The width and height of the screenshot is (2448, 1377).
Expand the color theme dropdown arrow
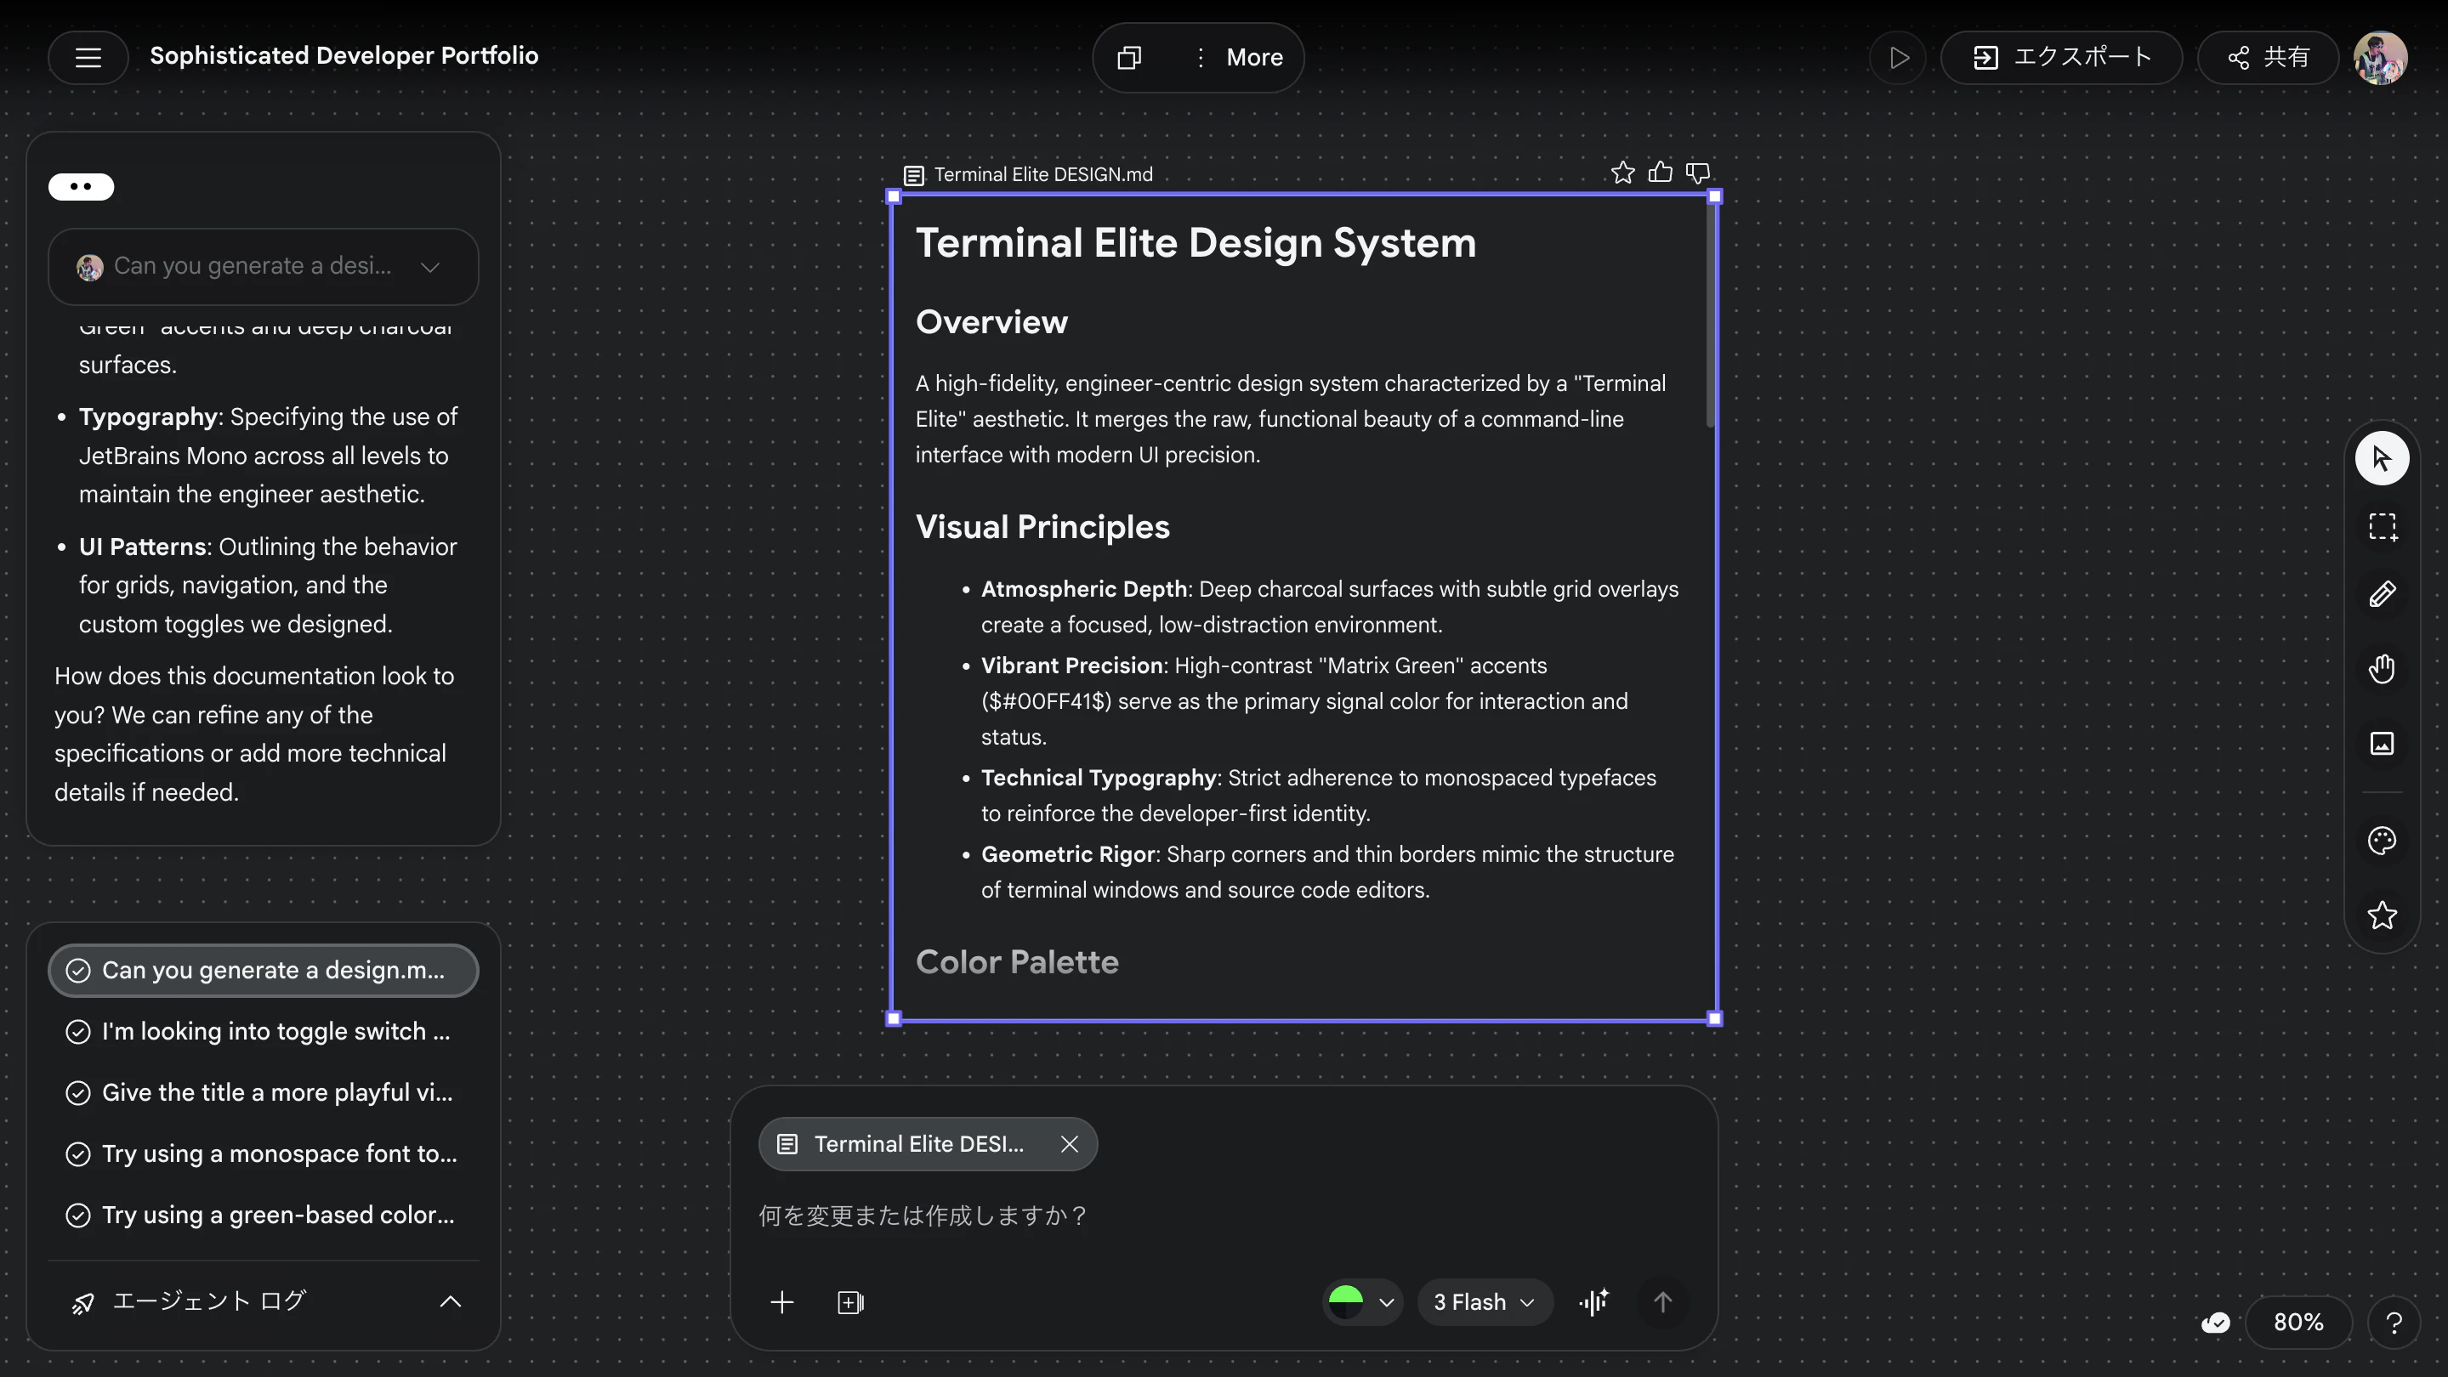[x=1387, y=1303]
